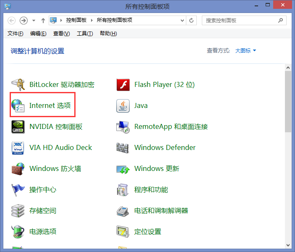Open the 操作中心 flag icon
The width and height of the screenshot is (295, 252).
coord(18,190)
